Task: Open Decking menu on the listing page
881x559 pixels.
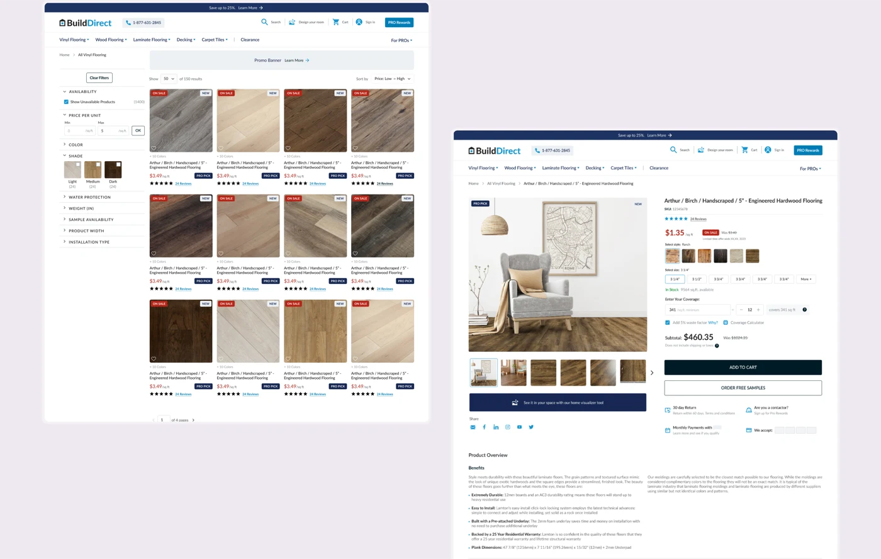Action: (186, 40)
